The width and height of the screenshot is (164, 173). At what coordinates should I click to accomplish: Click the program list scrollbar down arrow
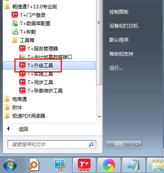99,117
